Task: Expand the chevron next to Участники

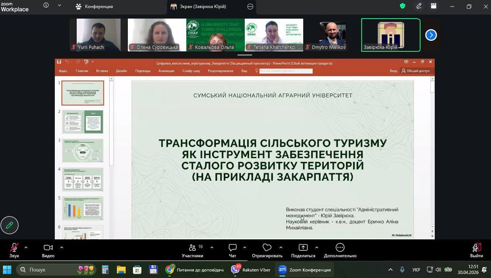Action: 212,247
